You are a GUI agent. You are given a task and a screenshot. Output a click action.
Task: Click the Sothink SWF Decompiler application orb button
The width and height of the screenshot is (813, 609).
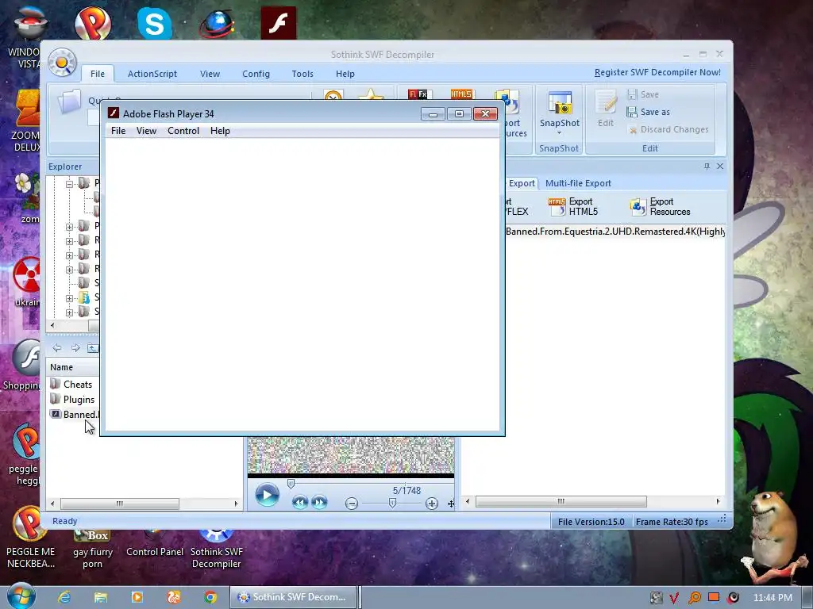(62, 63)
